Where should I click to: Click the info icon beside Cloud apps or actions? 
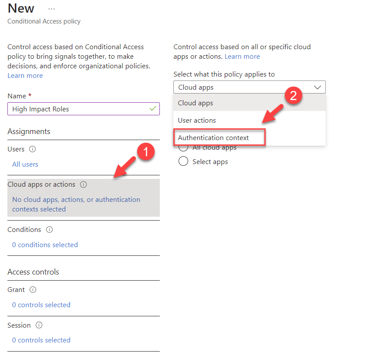pyautogui.click(x=83, y=184)
